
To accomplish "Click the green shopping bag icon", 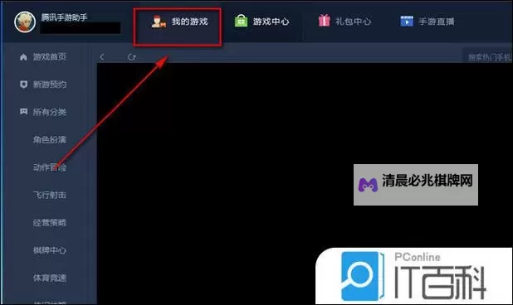I will tap(241, 21).
